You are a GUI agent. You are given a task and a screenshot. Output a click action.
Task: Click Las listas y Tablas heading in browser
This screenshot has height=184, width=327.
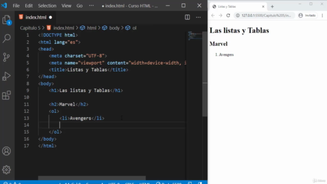point(239,31)
